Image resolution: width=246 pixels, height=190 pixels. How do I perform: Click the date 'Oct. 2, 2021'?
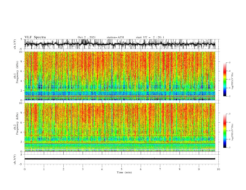(x=86, y=37)
